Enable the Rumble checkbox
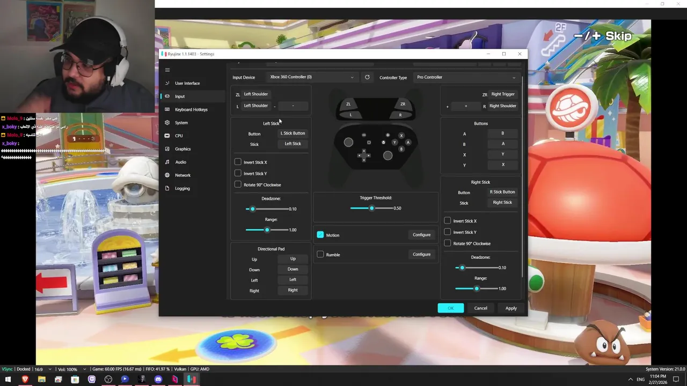The width and height of the screenshot is (687, 386). [x=320, y=255]
